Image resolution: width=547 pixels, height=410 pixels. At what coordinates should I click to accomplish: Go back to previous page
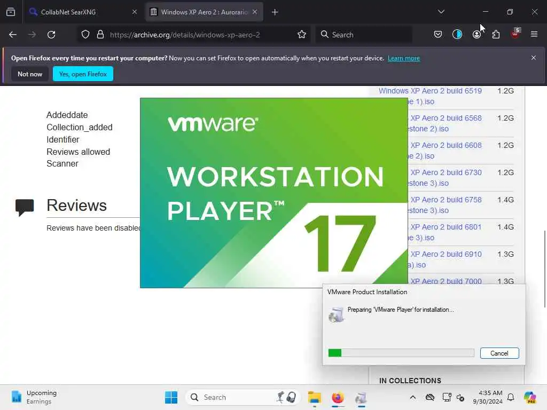13,35
